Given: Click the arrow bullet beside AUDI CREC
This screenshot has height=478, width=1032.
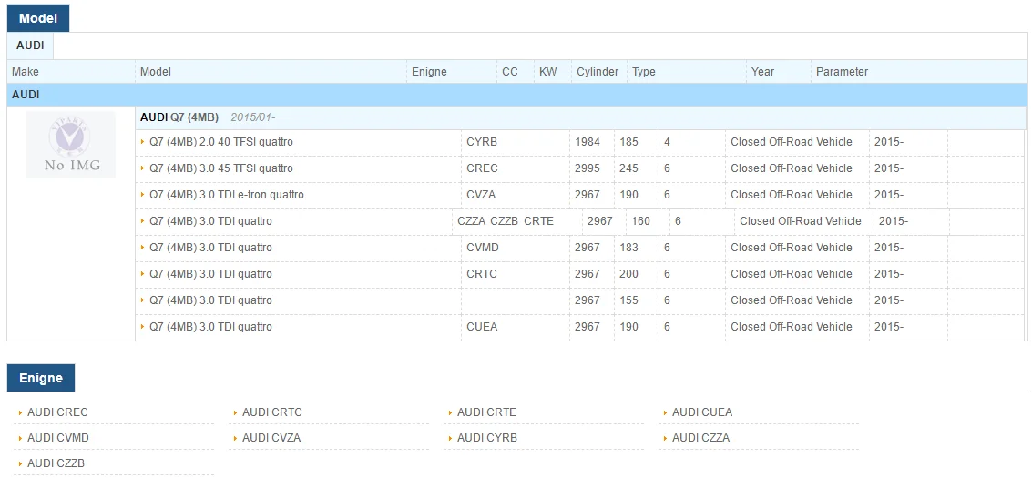Looking at the screenshot, I should point(21,413).
